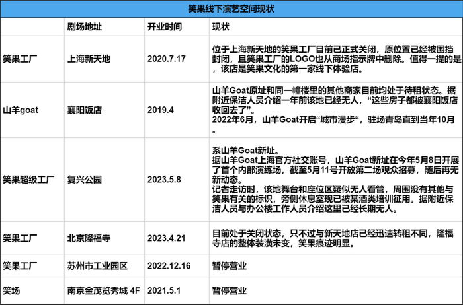Click status text starting 系山羊Goat新址
The width and height of the screenshot is (463, 305).
coord(336,180)
